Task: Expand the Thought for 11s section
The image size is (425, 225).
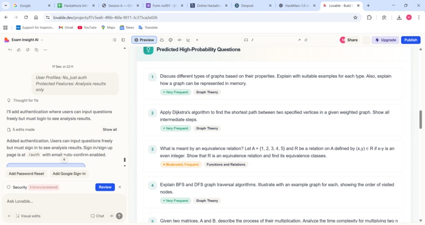Action: [23, 100]
